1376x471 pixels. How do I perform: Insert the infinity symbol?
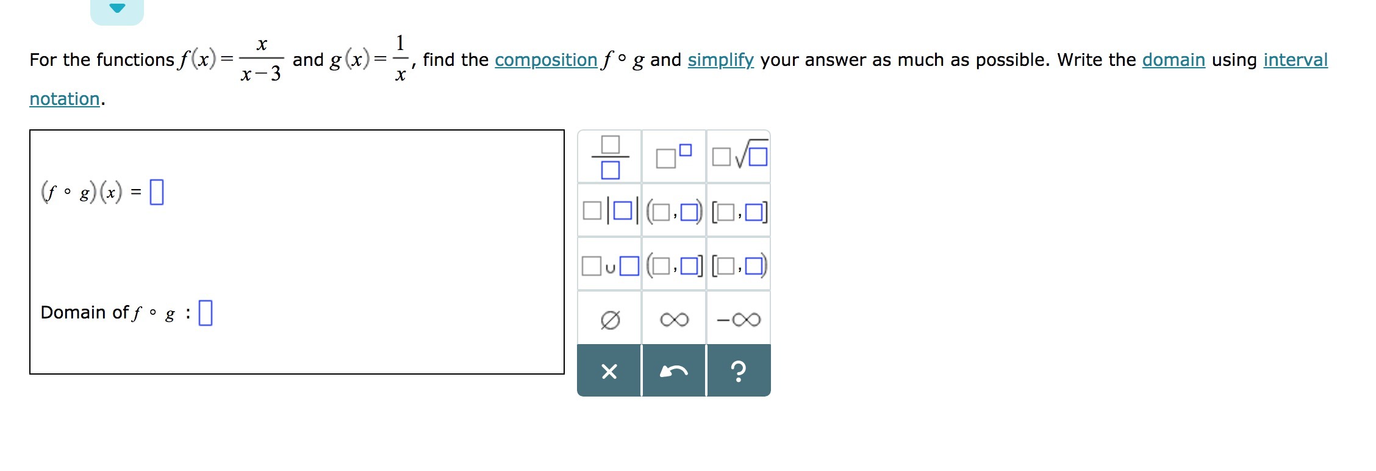pyautogui.click(x=674, y=319)
